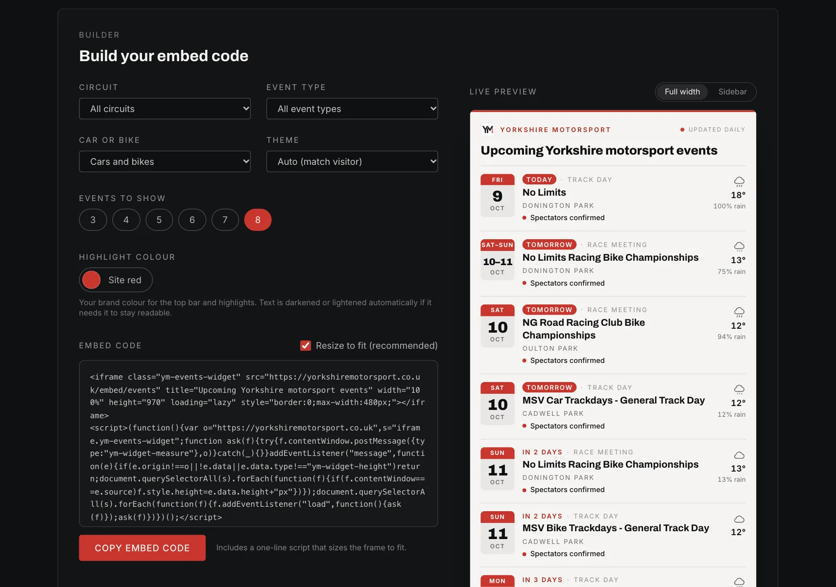Click weather icon beside NG Road Racing Club

[x=739, y=312]
